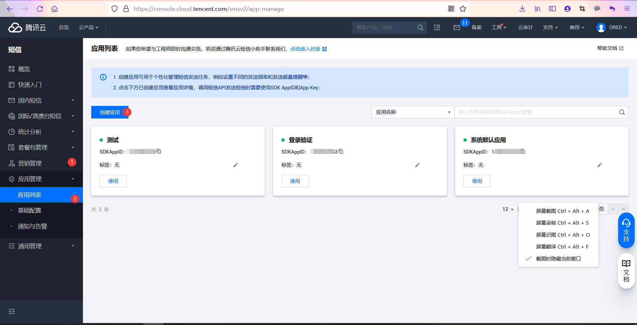
Task: Open the browser downloads icon
Action: [522, 9]
